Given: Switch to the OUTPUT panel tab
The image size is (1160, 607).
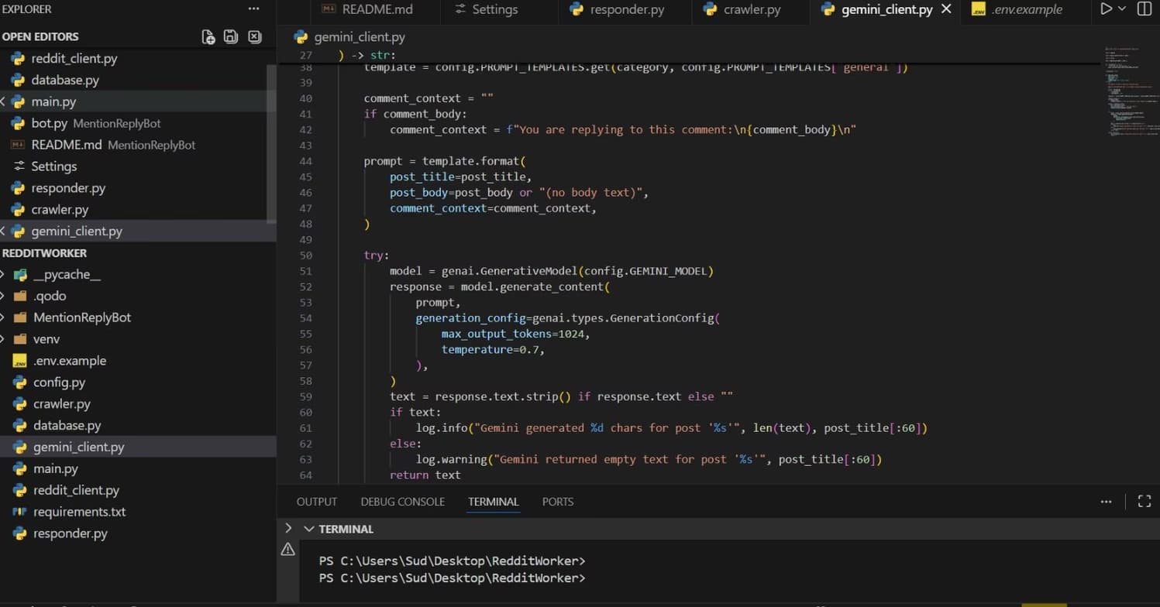Looking at the screenshot, I should click(317, 502).
